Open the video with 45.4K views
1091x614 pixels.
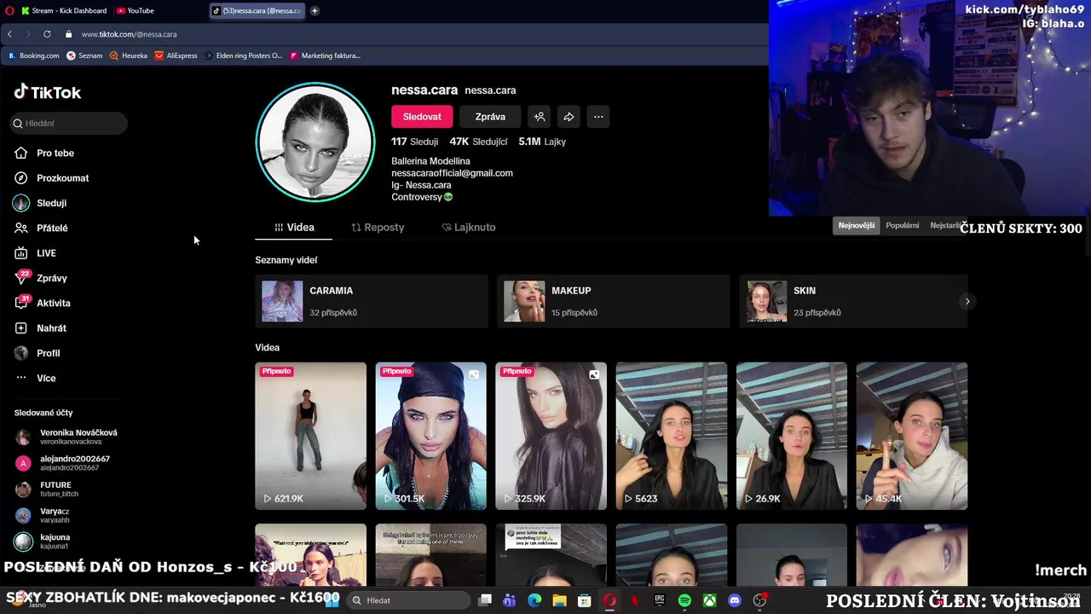(x=912, y=436)
